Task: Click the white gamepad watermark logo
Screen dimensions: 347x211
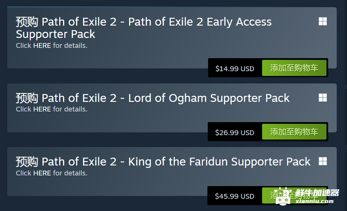Action: (x=283, y=197)
